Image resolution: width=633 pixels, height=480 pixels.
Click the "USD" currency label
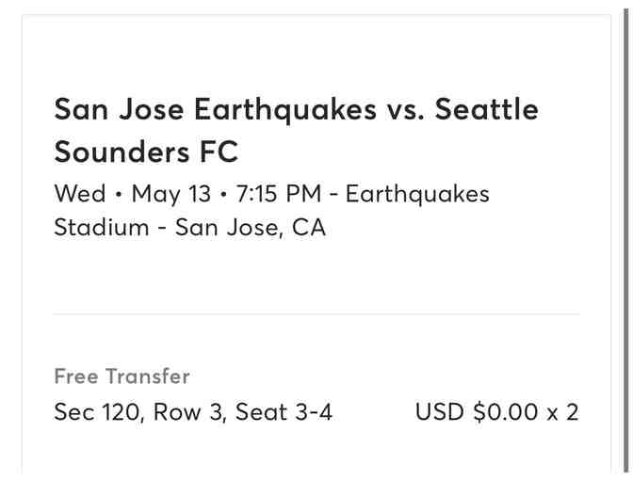coord(440,412)
